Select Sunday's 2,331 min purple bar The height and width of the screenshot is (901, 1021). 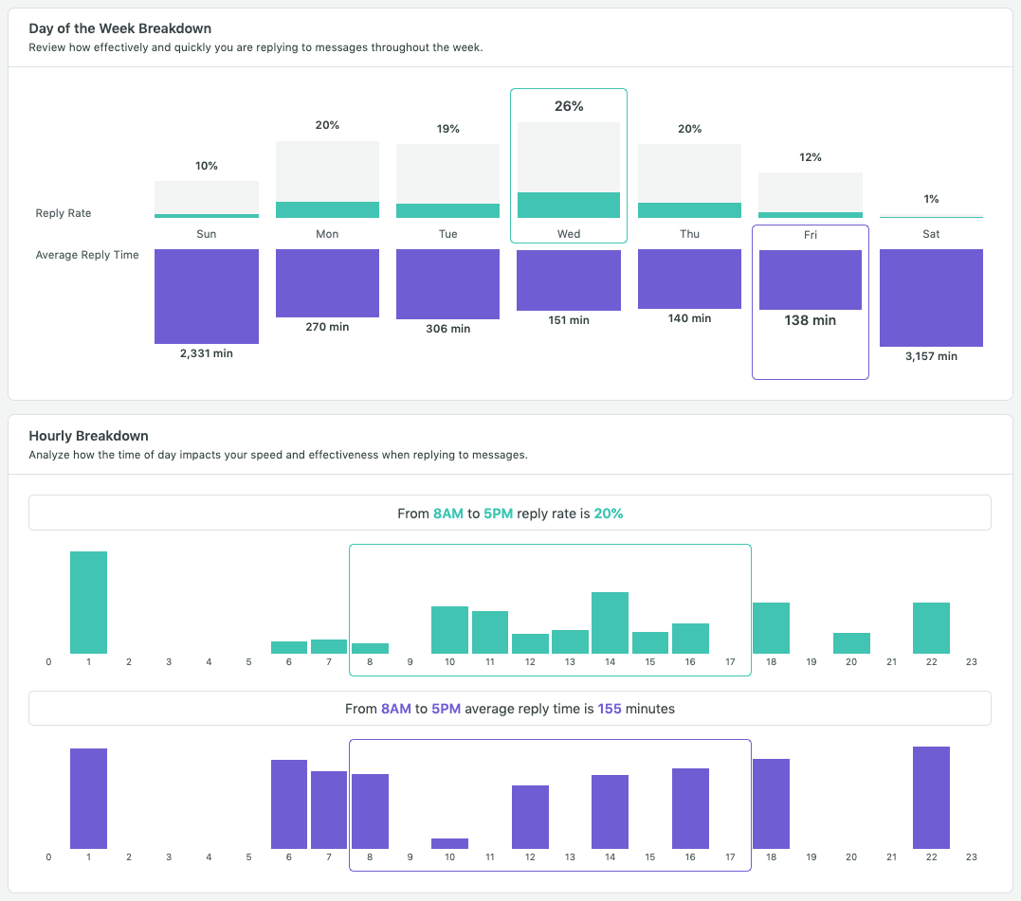click(207, 297)
